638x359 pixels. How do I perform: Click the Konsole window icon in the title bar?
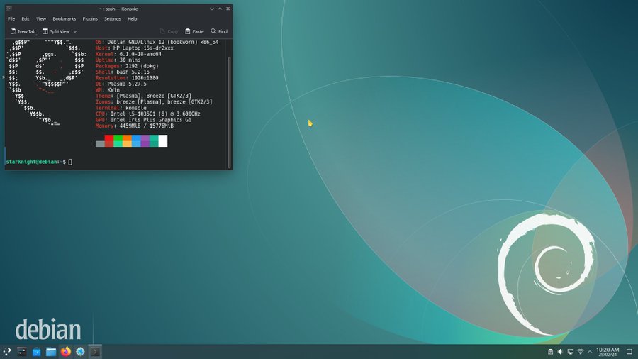click(9, 8)
